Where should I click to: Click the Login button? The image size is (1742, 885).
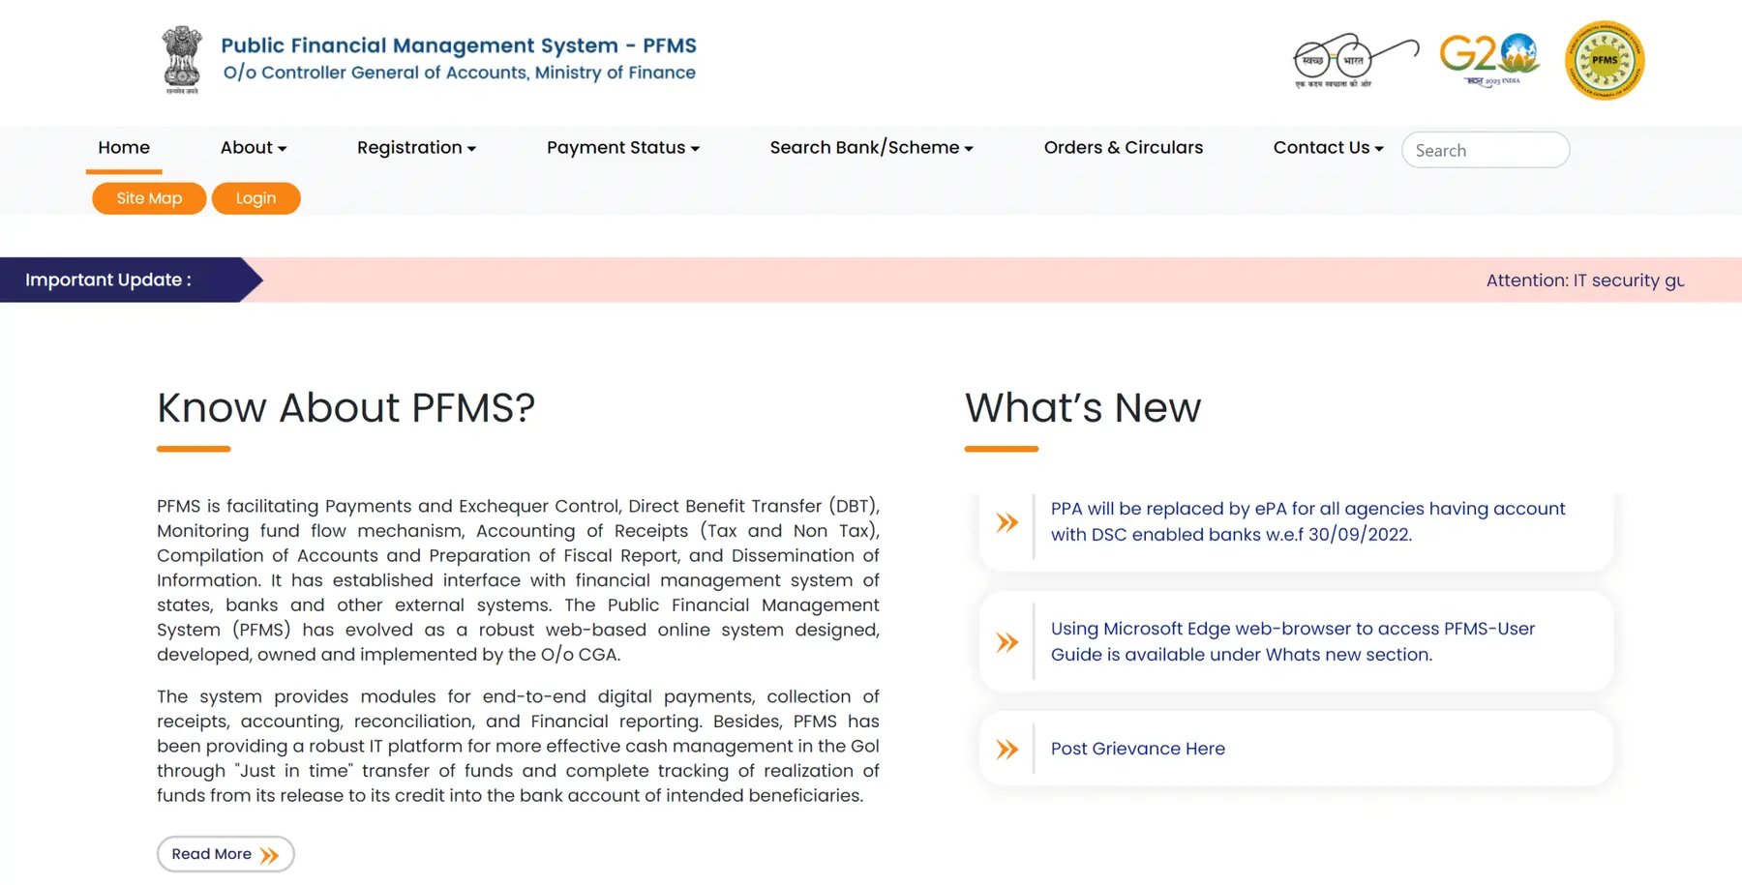coord(255,198)
